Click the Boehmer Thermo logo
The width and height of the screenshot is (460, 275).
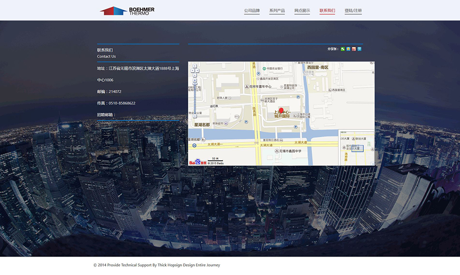[x=127, y=11]
